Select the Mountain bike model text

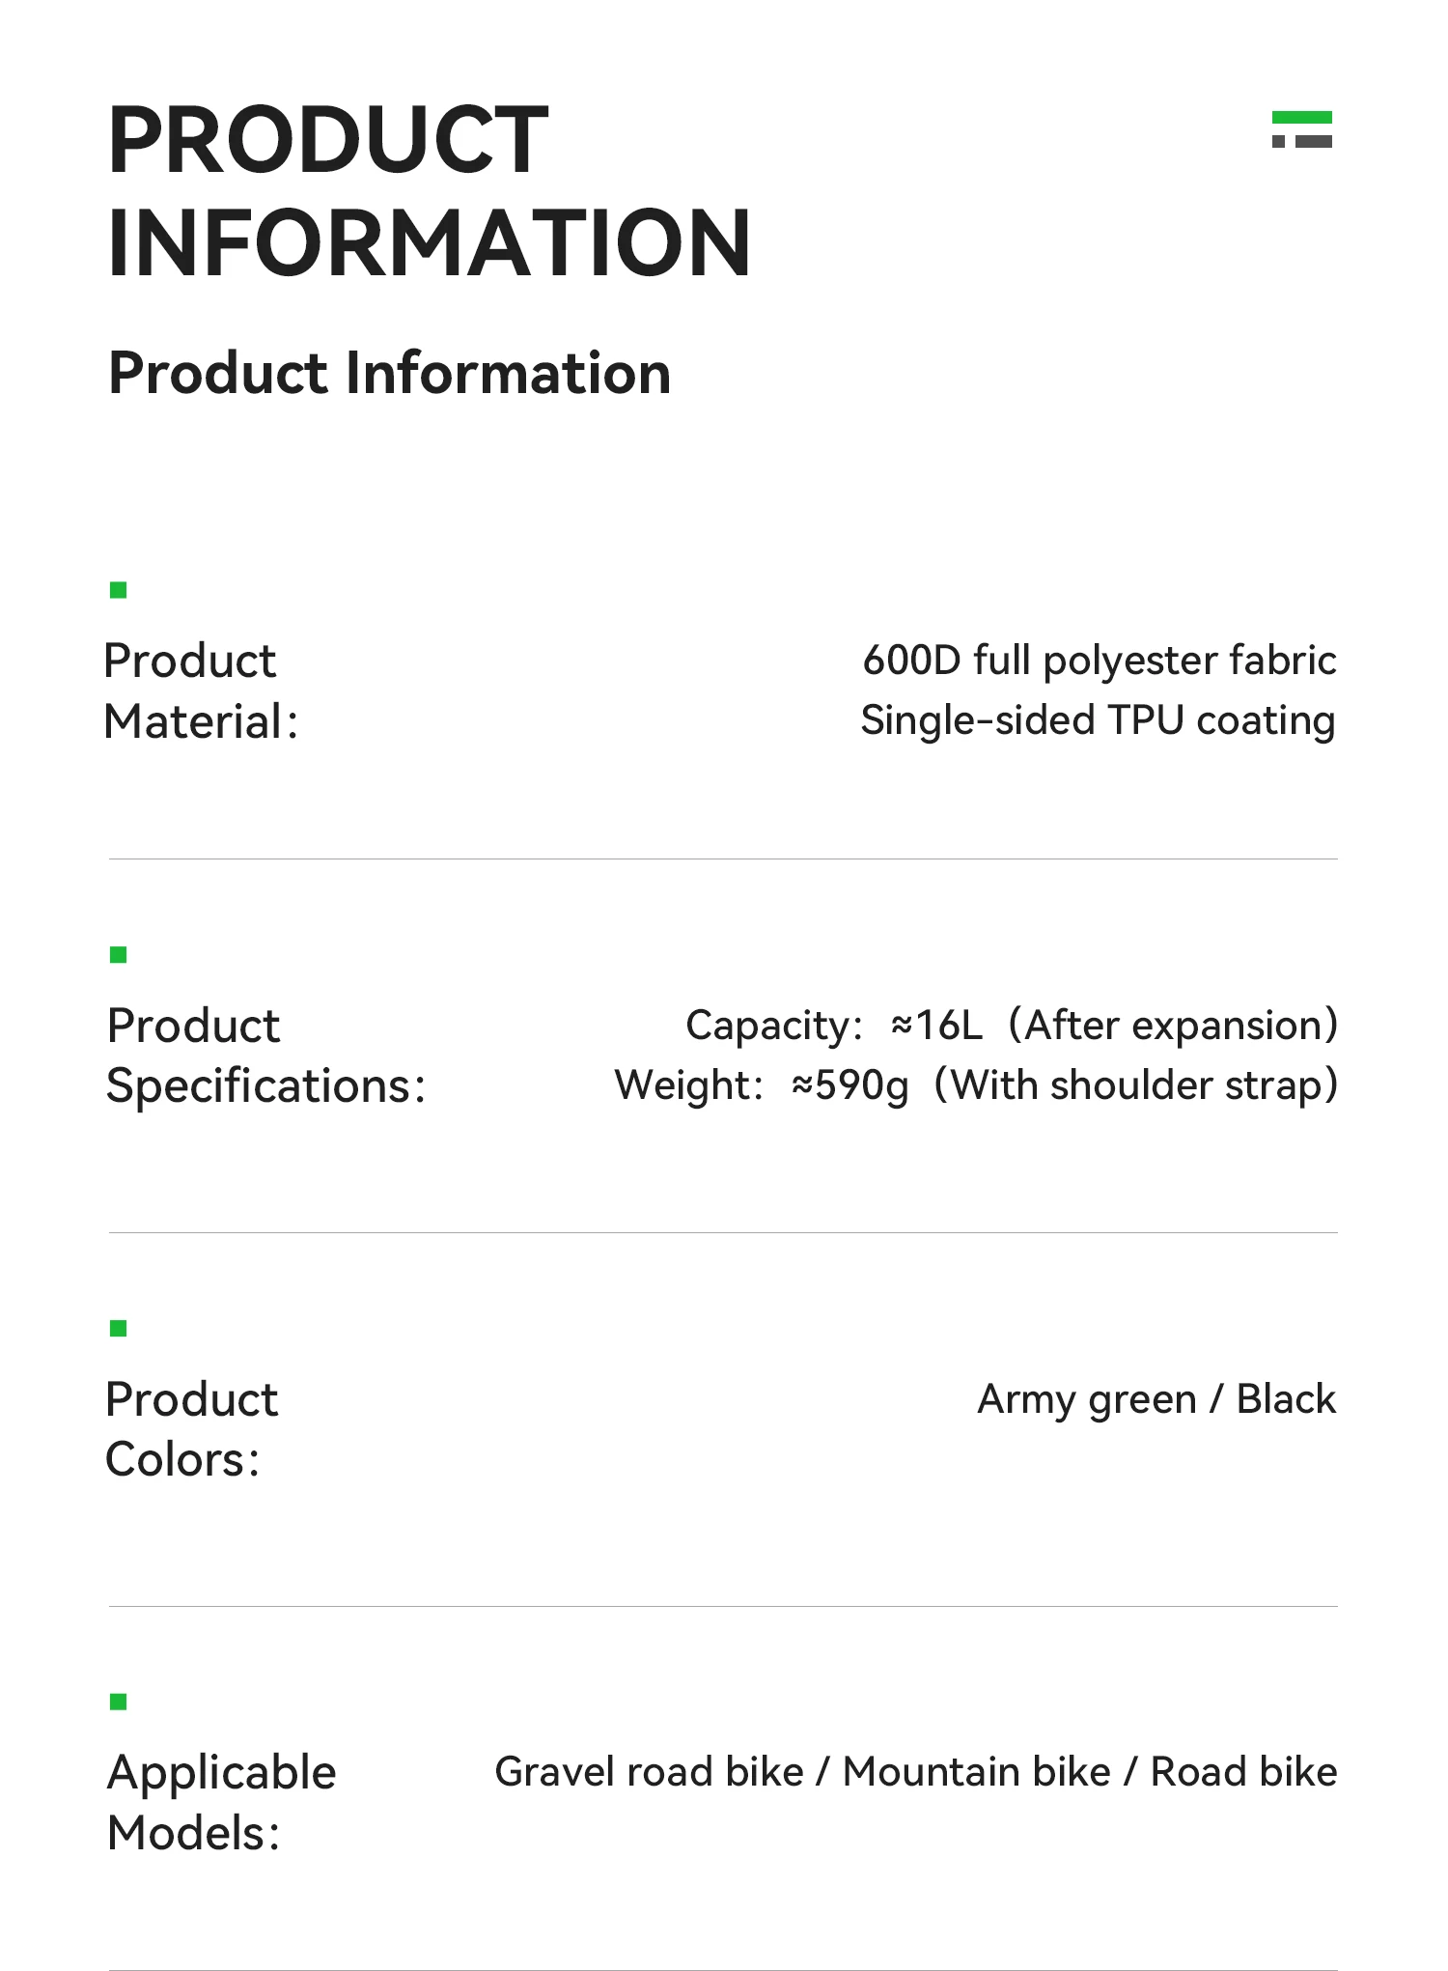(976, 1772)
